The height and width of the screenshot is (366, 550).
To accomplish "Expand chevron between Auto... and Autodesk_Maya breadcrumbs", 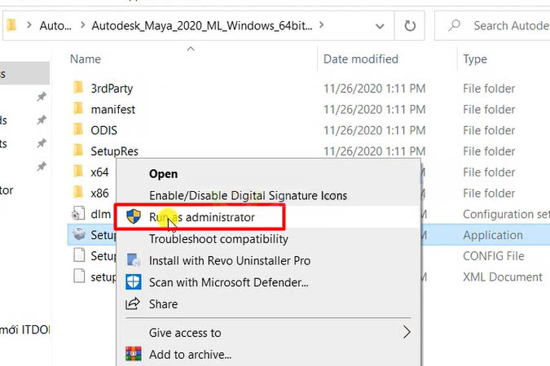I will coord(82,25).
